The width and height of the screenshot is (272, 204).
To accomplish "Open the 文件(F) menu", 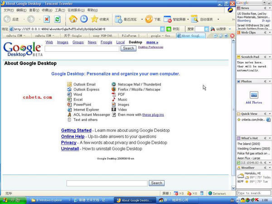I will pos(9,10).
